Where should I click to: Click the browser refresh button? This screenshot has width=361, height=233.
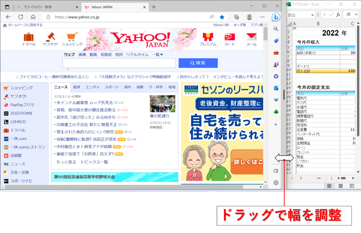coord(21,17)
